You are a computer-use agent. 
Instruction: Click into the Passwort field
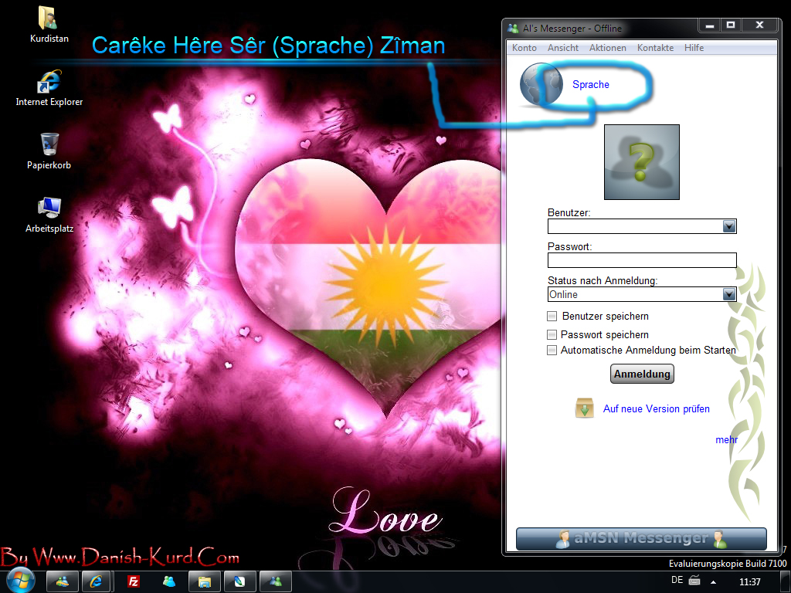tap(641, 260)
